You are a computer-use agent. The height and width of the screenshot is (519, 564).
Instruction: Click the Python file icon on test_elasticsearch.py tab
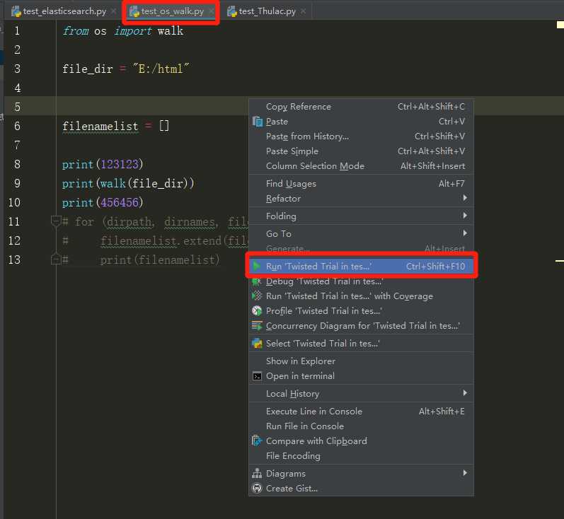[x=16, y=11]
